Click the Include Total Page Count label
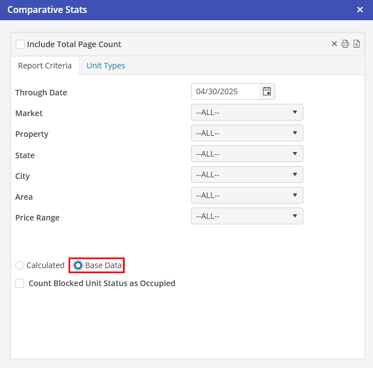The height and width of the screenshot is (368, 373). point(74,44)
